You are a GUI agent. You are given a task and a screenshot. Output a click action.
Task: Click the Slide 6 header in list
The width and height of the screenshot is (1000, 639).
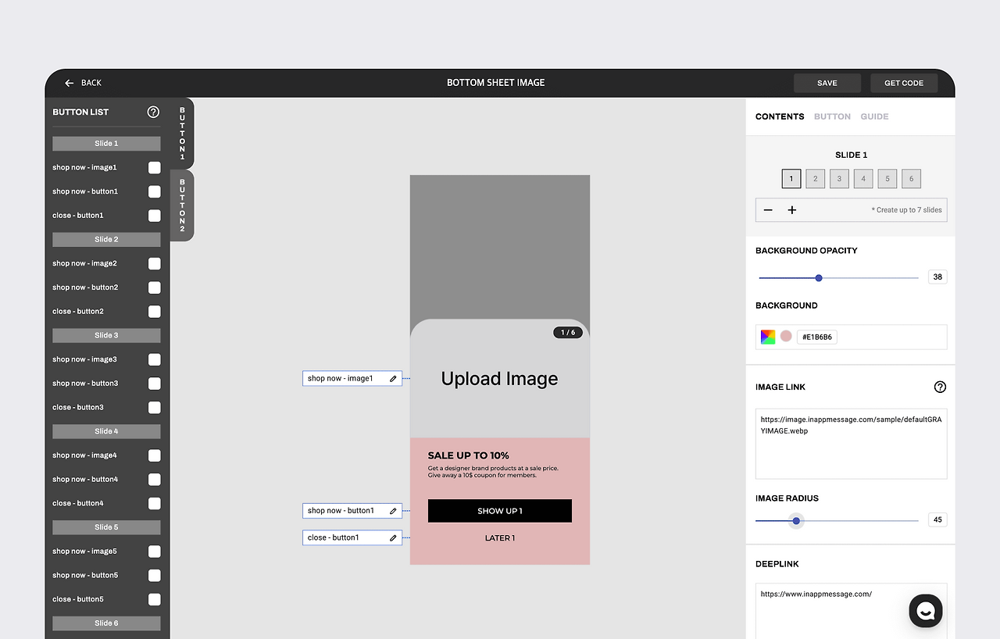pyautogui.click(x=106, y=623)
